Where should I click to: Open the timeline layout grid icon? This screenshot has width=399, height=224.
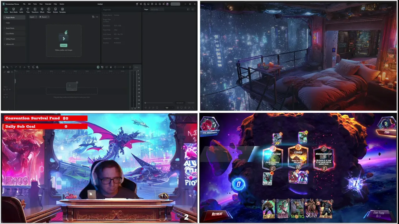pyautogui.click(x=3, y=67)
